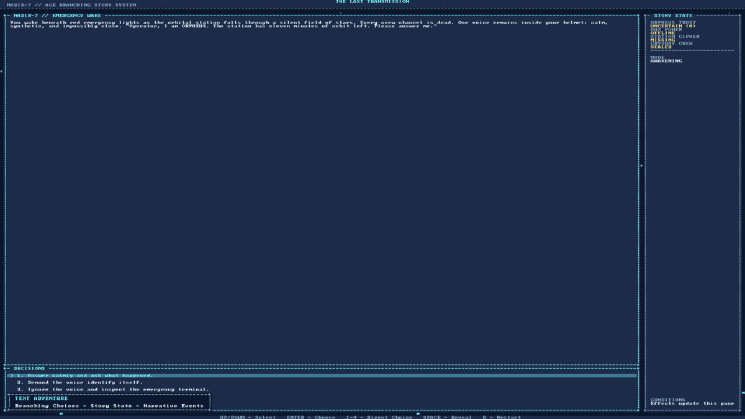The width and height of the screenshot is (745, 419).
Task: Click the 'TEXT ADVENTURE' box title
Action: [x=42, y=399]
